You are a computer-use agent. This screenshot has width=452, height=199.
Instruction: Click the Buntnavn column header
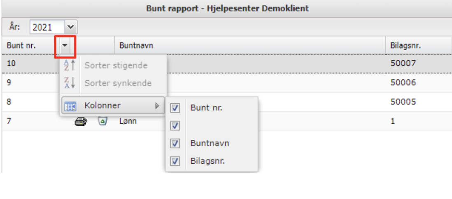(x=247, y=46)
